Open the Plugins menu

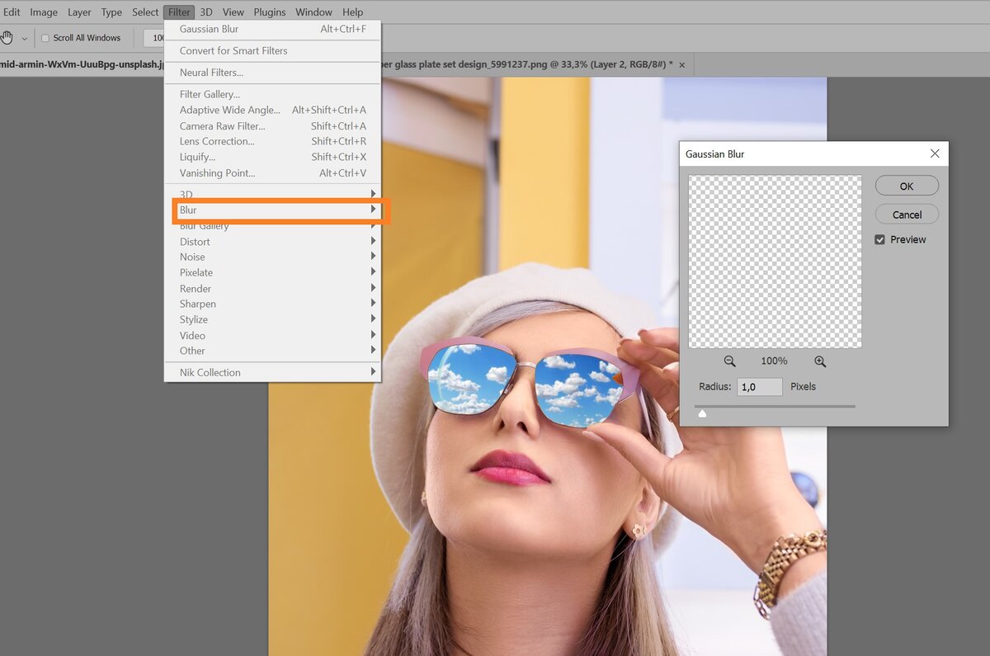pos(270,12)
